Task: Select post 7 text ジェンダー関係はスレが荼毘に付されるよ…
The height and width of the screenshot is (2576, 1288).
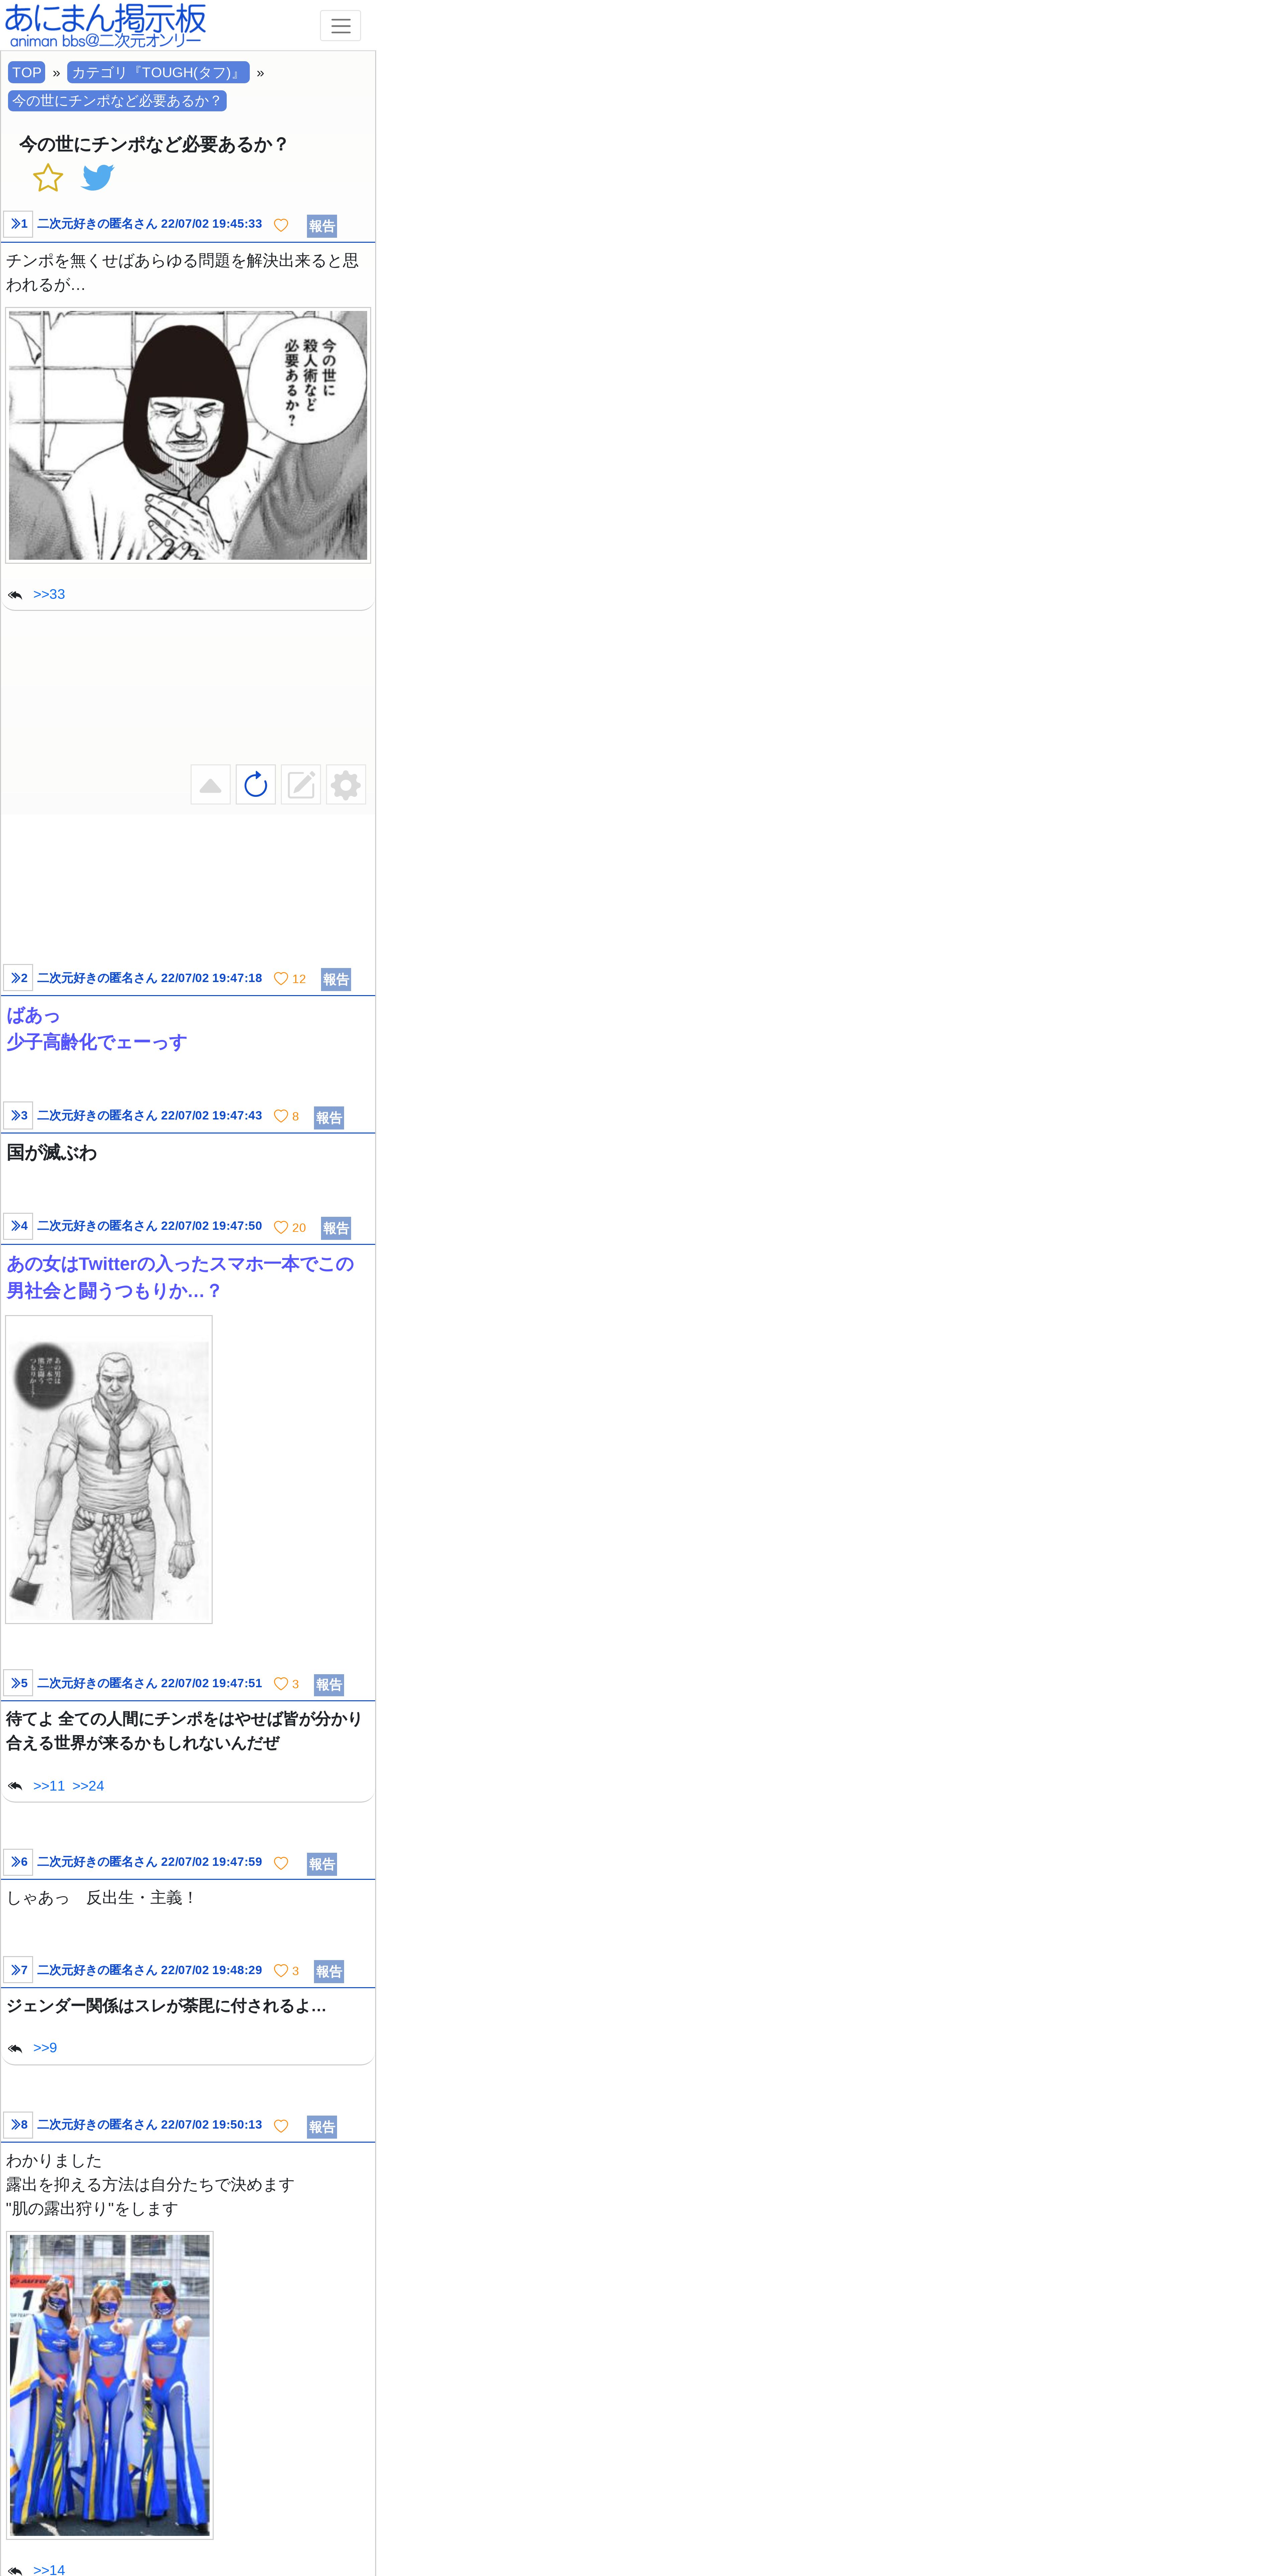Action: point(166,2006)
